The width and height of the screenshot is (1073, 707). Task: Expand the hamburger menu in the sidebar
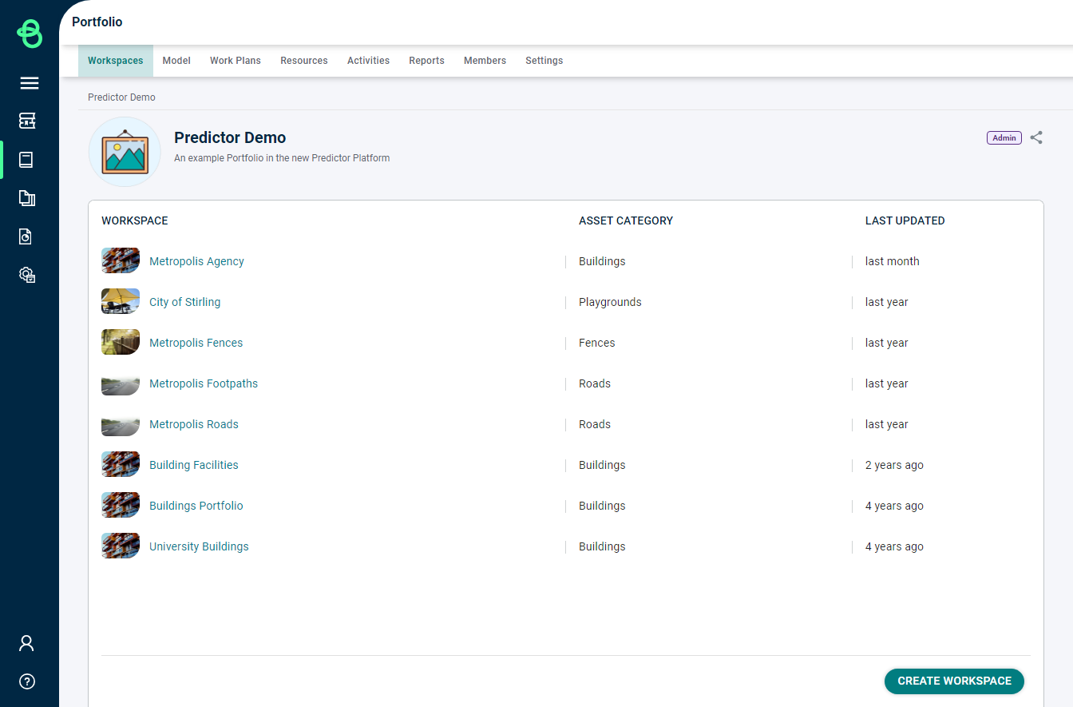(x=30, y=83)
